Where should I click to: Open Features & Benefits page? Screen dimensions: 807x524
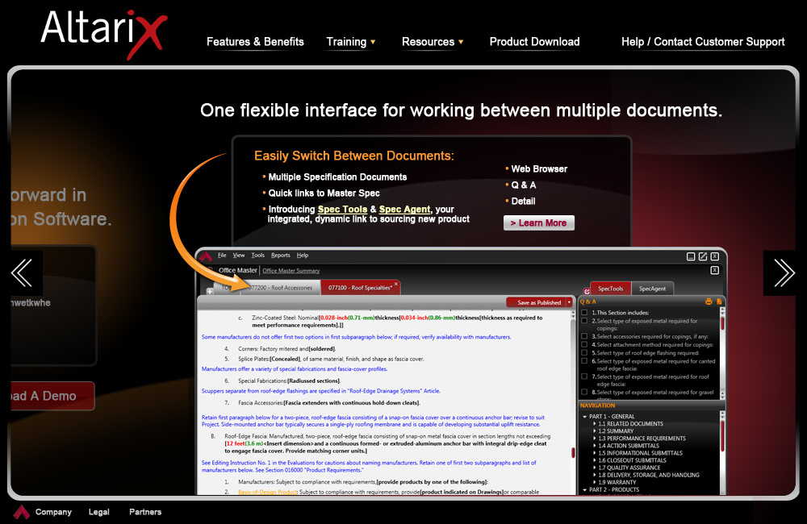point(255,42)
